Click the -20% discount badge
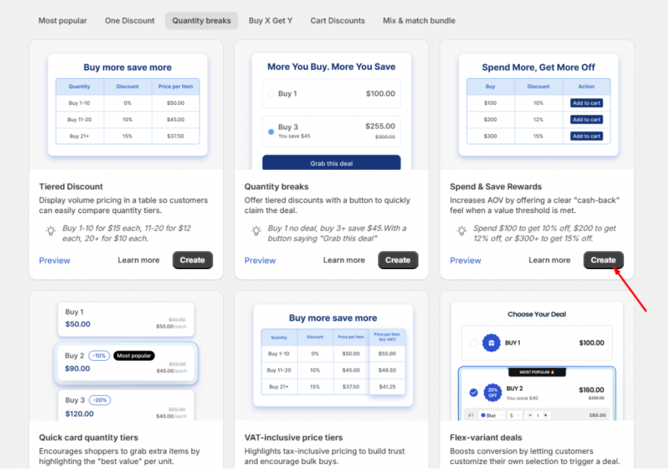 pyautogui.click(x=100, y=400)
